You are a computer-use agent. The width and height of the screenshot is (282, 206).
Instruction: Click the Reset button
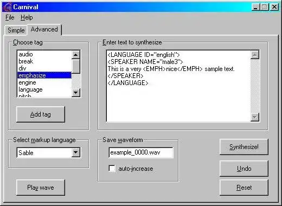click(x=244, y=188)
